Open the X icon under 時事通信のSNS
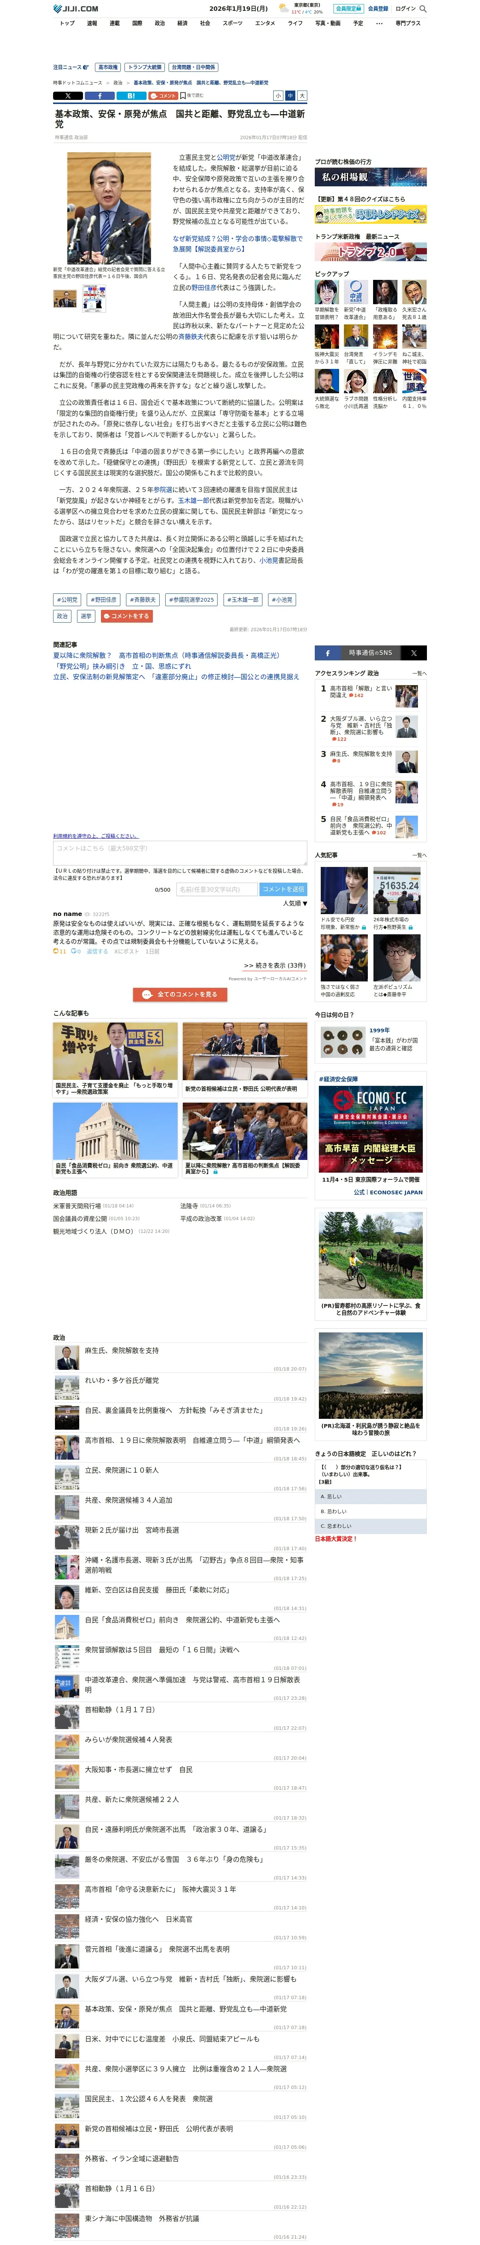480x2245 pixels. [x=414, y=653]
